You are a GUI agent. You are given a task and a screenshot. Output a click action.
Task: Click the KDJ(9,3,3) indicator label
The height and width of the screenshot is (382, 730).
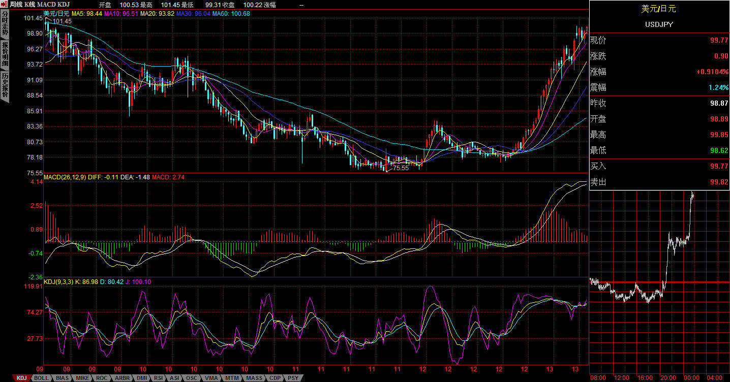coord(58,281)
